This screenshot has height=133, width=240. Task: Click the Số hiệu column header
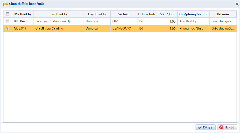[124, 14]
